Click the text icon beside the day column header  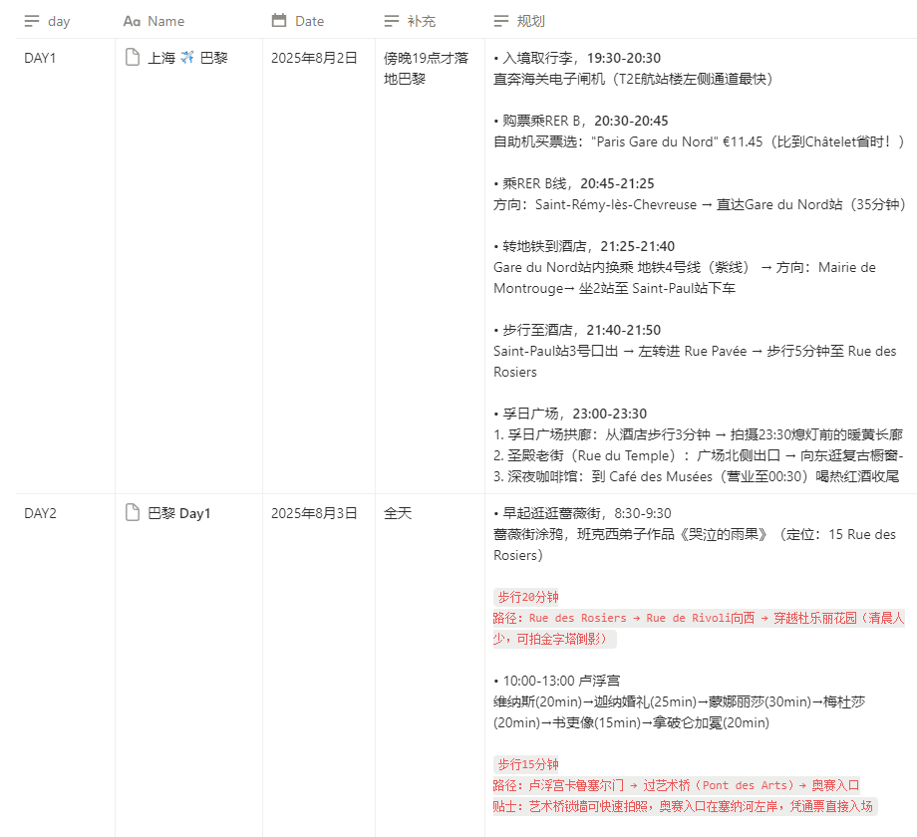point(32,21)
